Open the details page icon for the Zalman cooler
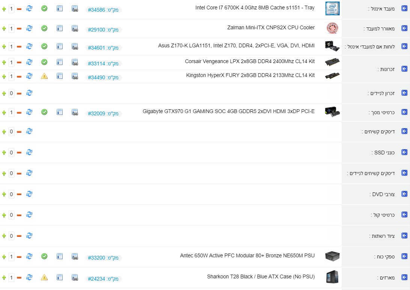Image resolution: width=410 pixels, height=290 pixels. (60, 28)
